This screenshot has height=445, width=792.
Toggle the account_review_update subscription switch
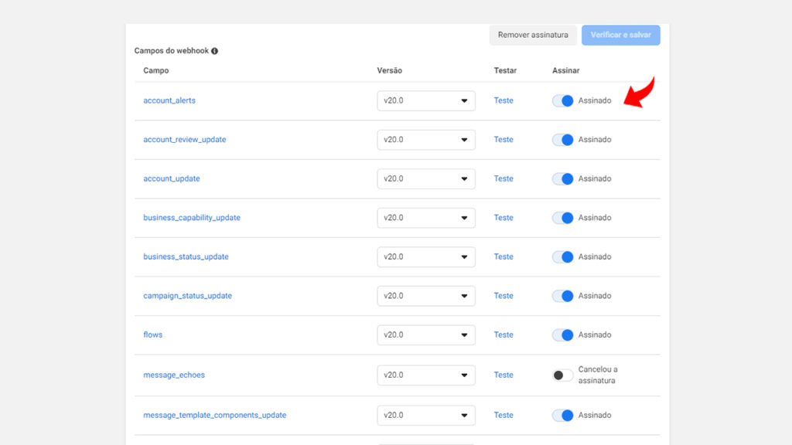point(562,140)
